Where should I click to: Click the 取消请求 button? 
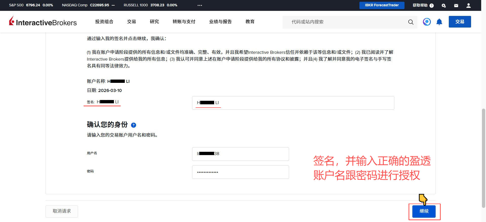click(x=62, y=211)
